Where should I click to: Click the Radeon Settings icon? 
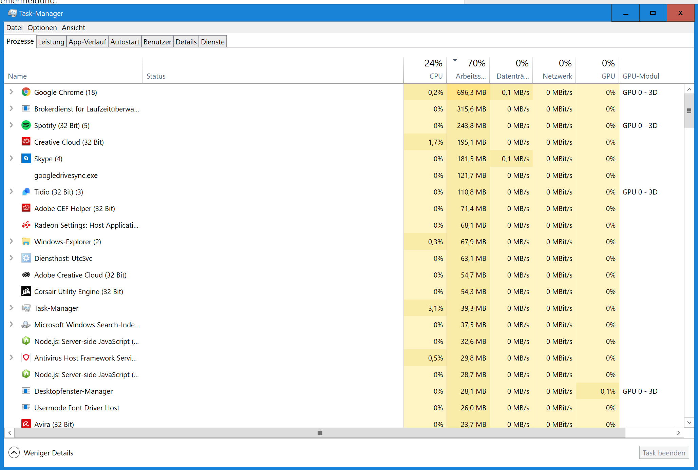point(26,225)
